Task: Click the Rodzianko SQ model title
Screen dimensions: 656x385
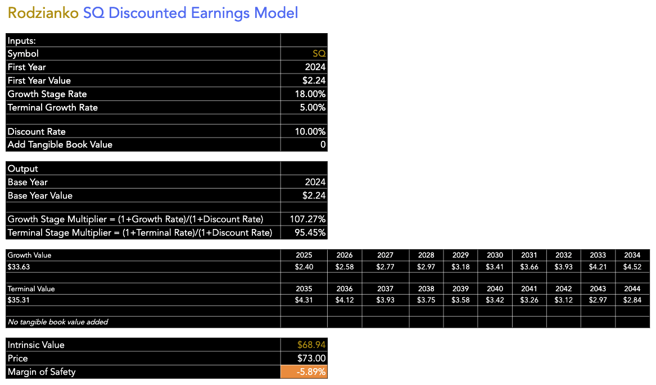Action: [x=153, y=13]
